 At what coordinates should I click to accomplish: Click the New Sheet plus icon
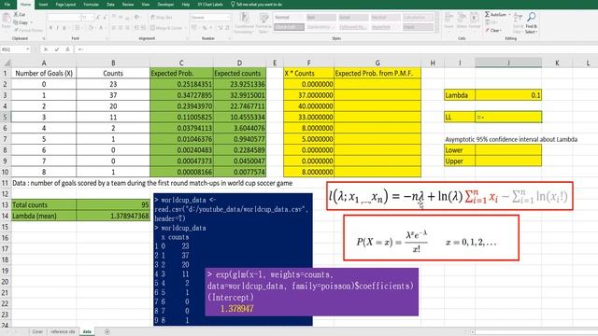pyautogui.click(x=107, y=332)
